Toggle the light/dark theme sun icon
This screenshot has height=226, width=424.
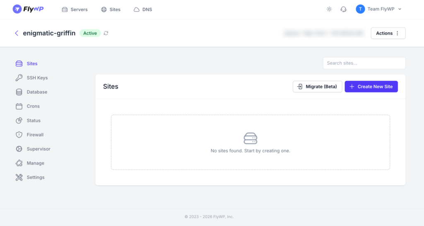tap(329, 9)
